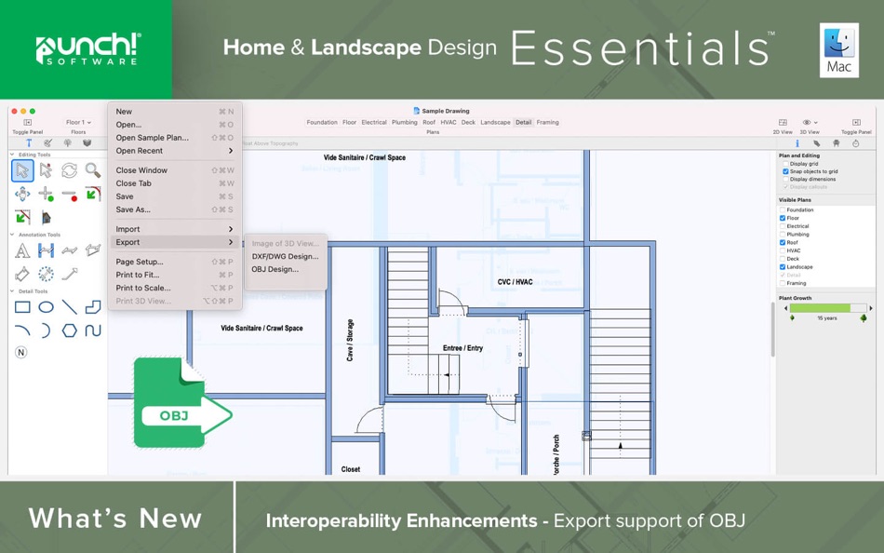Pick the Pan move tool
The width and height of the screenshot is (884, 553).
click(22, 195)
